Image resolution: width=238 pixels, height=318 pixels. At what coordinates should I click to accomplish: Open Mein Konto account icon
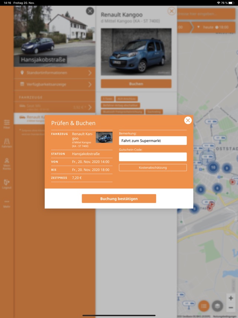click(7, 164)
